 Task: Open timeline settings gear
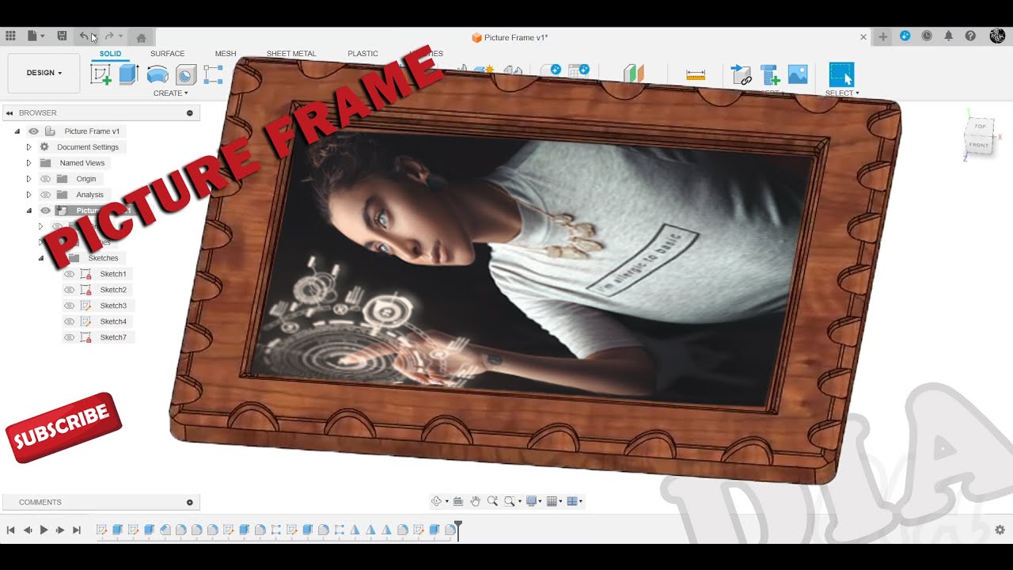click(1000, 530)
